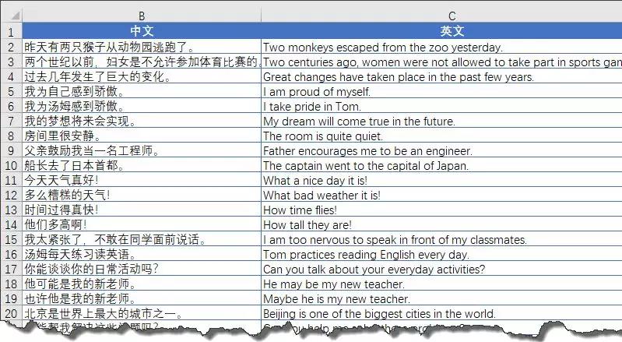Select cell 父亲鼓励我当一名工程师。
The image size is (622, 342).
point(142,151)
